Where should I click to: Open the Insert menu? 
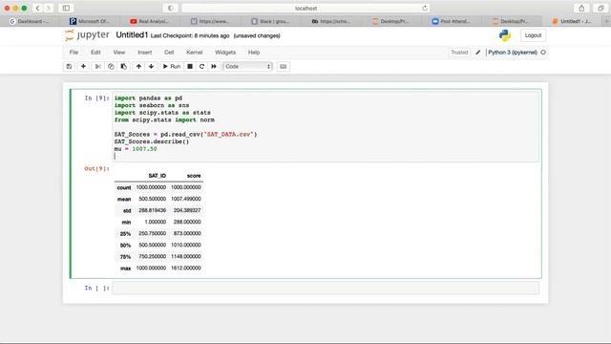(144, 53)
